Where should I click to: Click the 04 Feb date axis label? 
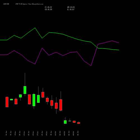coord(69,133)
